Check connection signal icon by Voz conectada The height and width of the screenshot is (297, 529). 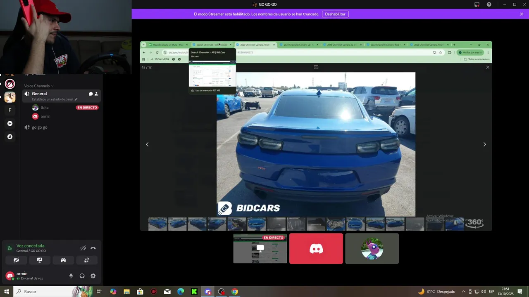tap(10, 248)
